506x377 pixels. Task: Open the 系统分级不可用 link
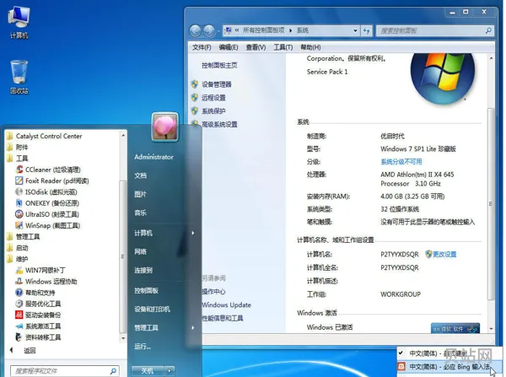tap(401, 162)
